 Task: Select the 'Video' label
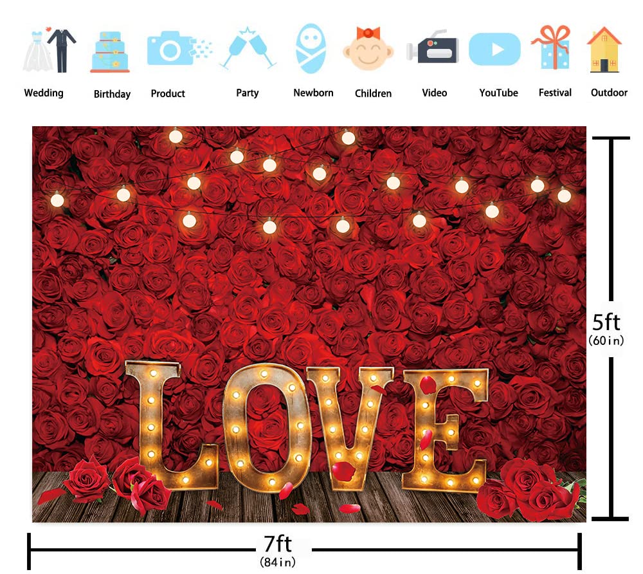434,93
